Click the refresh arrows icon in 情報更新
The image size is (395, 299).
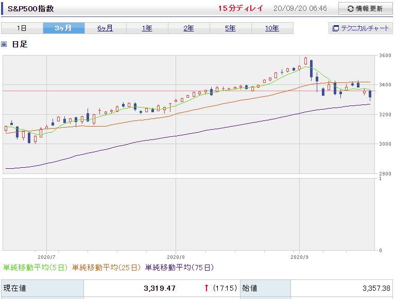click(x=350, y=9)
